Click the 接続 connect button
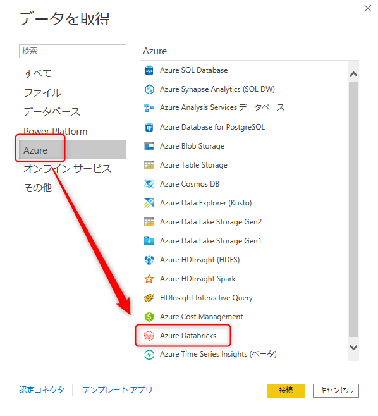This screenshot has width=378, height=416. tap(286, 391)
